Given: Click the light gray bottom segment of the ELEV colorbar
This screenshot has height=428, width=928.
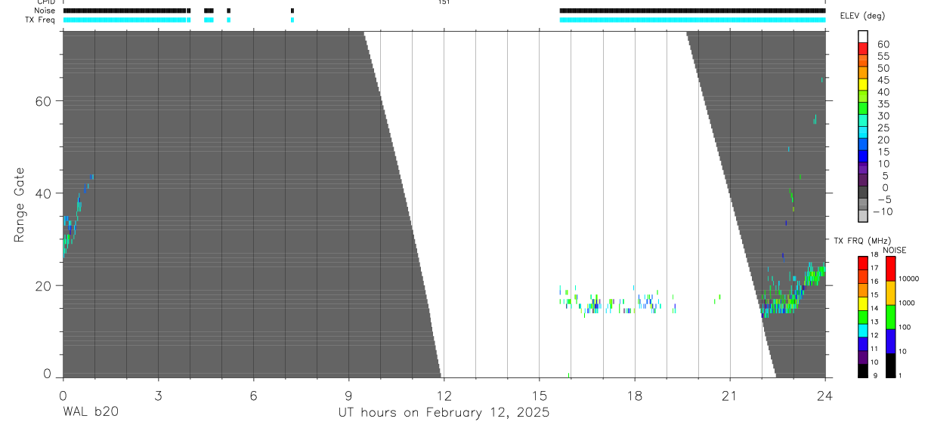Looking at the screenshot, I should coord(863,216).
